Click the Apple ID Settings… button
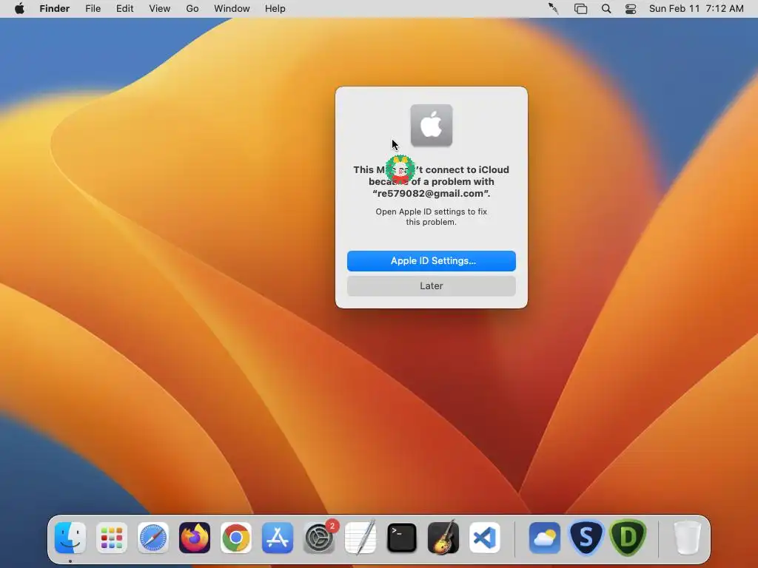The width and height of the screenshot is (758, 568). click(432, 261)
